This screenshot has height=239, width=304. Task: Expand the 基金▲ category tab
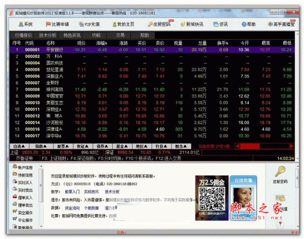pyautogui.click(x=122, y=146)
